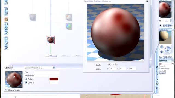The width and height of the screenshot is (175, 98).
Task: Select the red sphere color node in graph
Action: tap(51, 40)
